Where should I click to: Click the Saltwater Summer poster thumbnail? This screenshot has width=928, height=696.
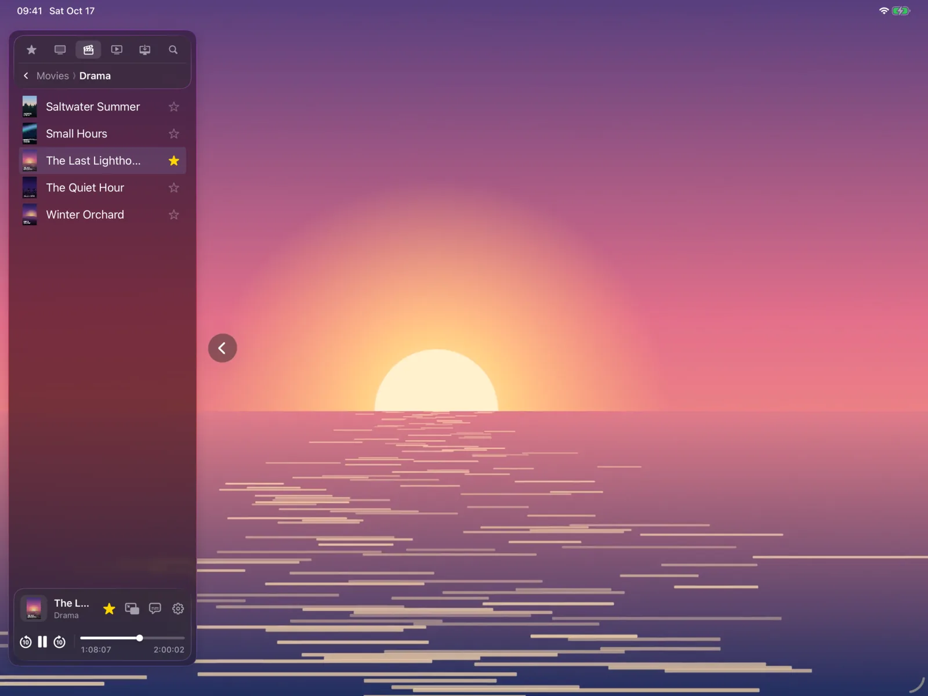coord(30,107)
